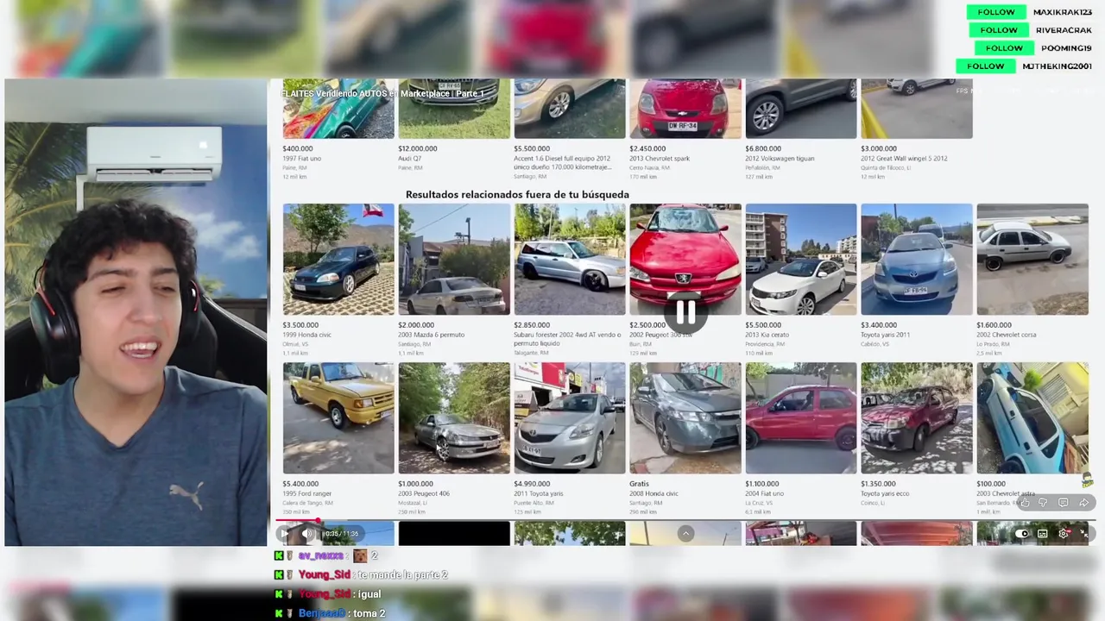The image size is (1105, 621).
Task: Share the video with the arrow icon
Action: click(x=1083, y=503)
